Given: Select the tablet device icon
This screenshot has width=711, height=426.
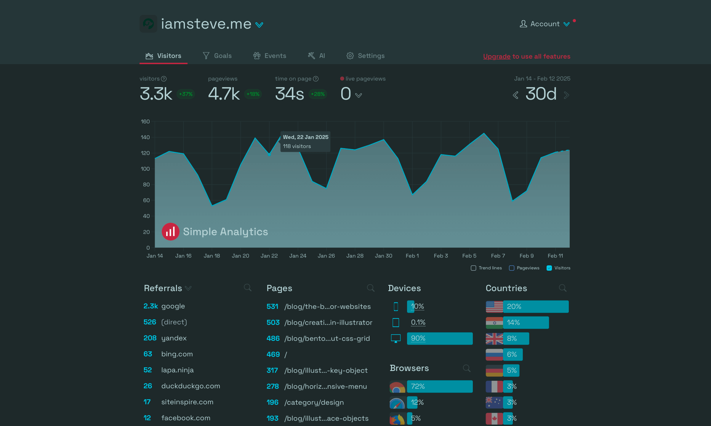Looking at the screenshot, I should coord(396,322).
